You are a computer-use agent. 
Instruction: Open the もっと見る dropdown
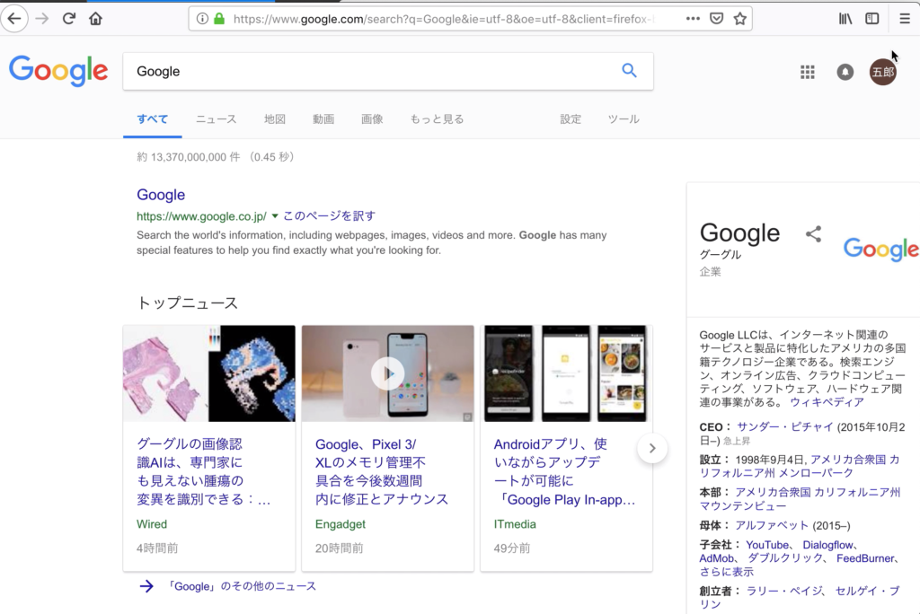point(437,118)
